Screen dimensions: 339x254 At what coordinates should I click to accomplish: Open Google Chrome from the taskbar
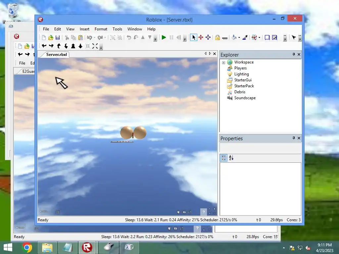(27, 247)
